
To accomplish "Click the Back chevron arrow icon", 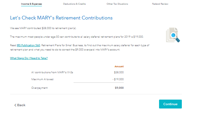I will 15,105.
